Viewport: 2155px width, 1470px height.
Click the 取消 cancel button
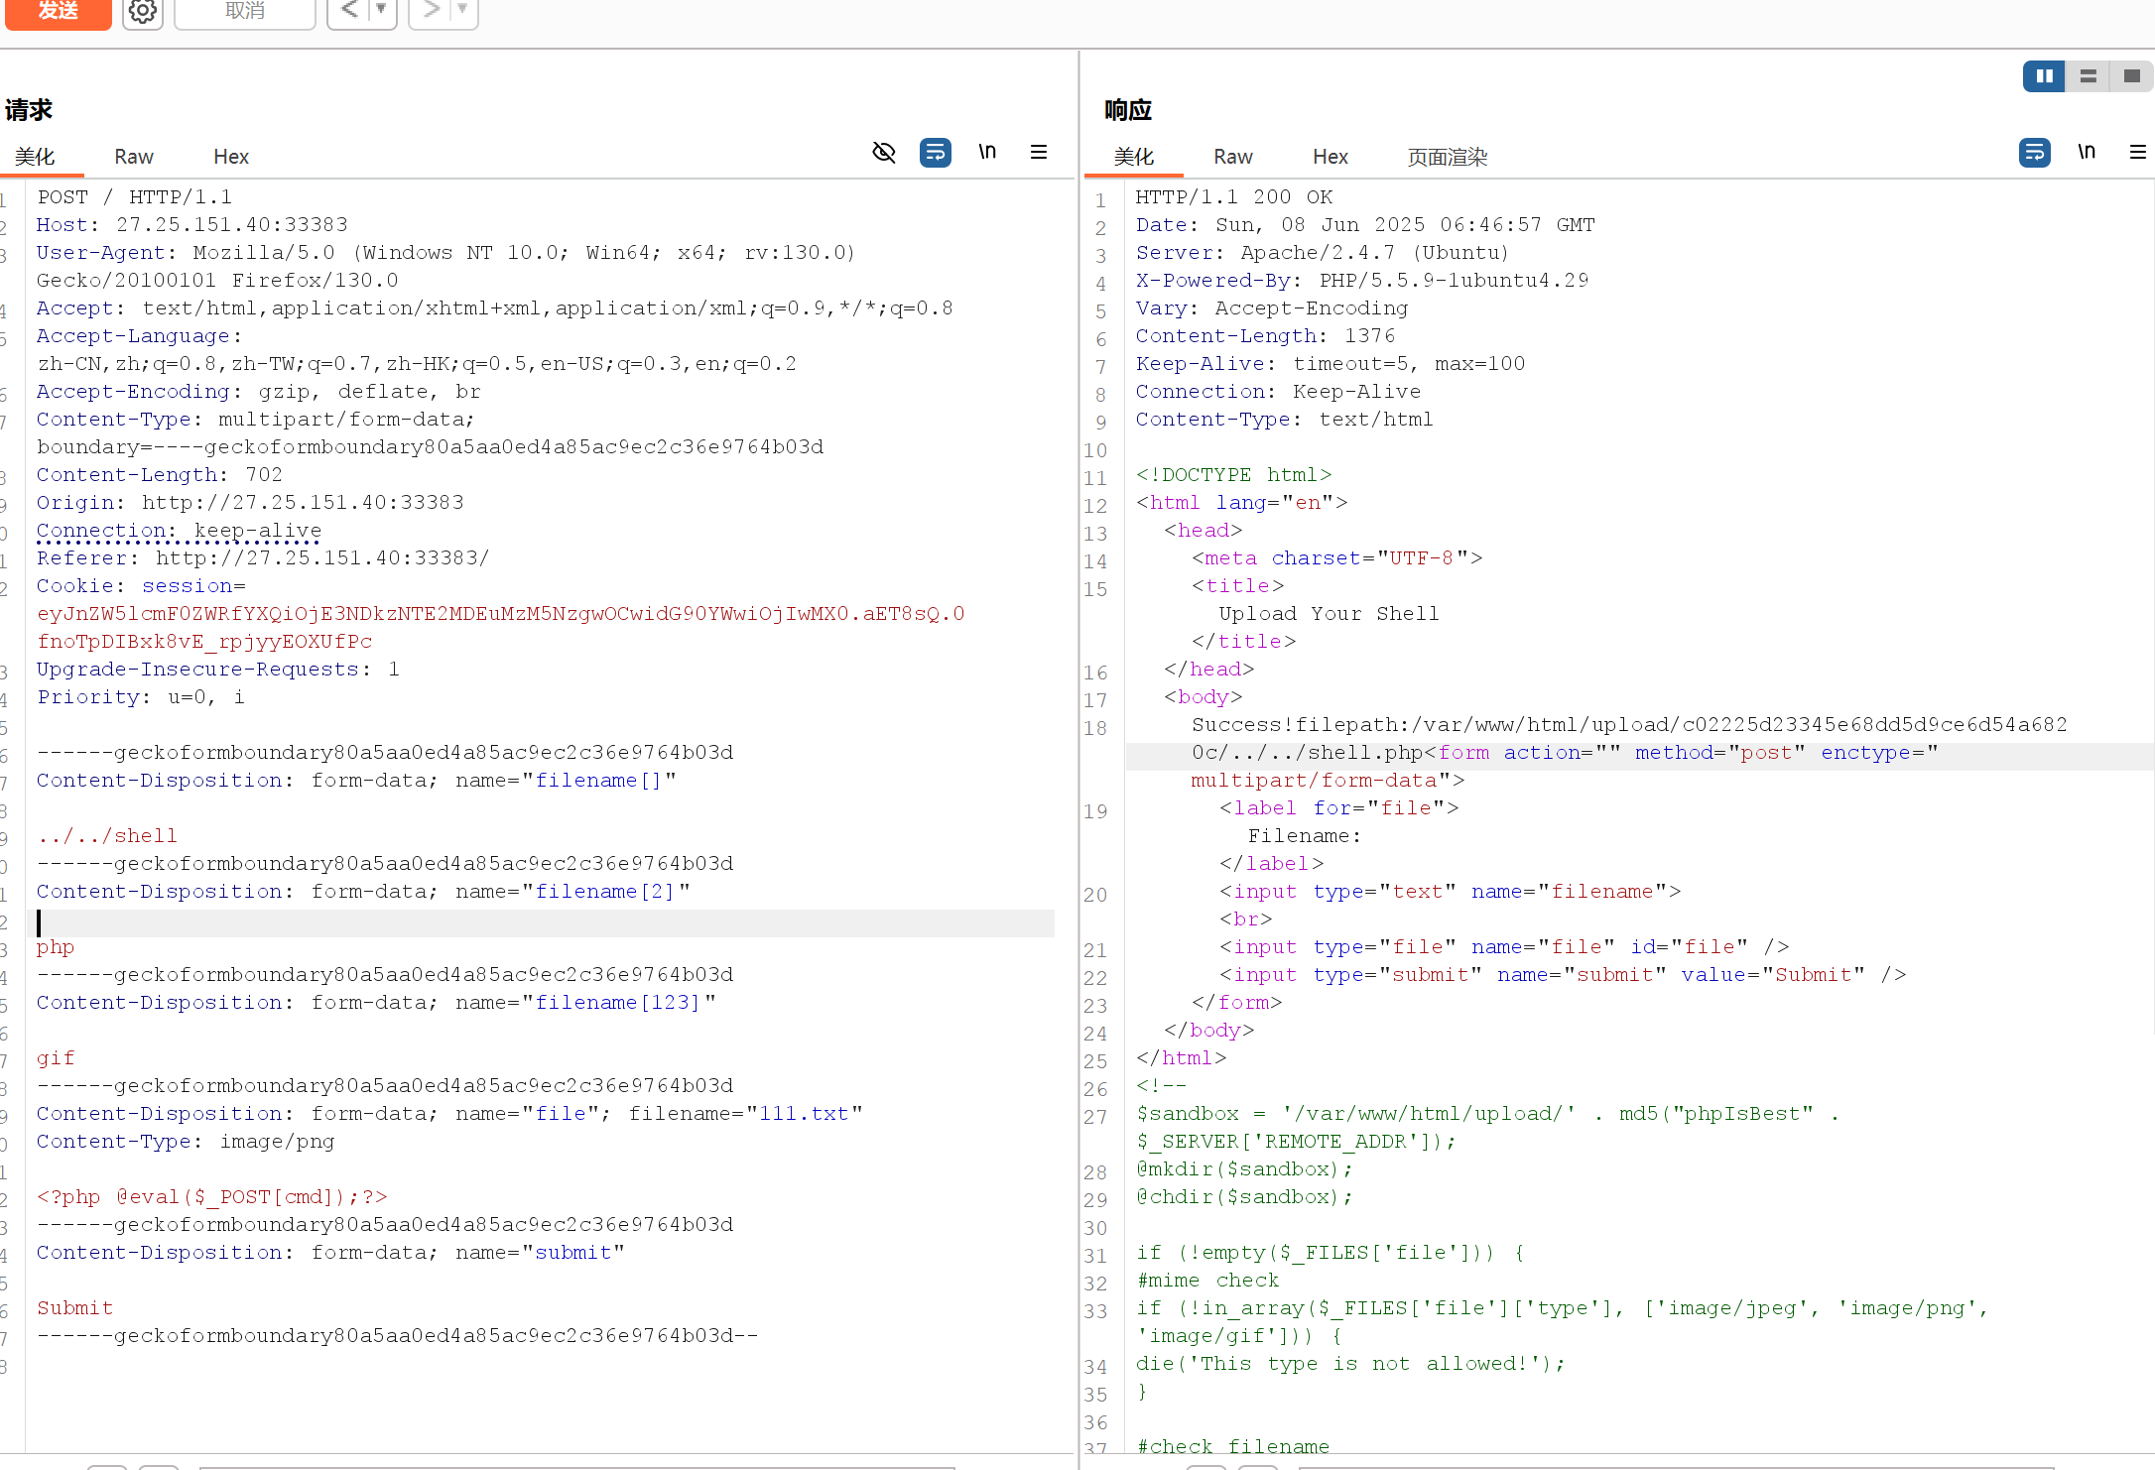[x=245, y=12]
